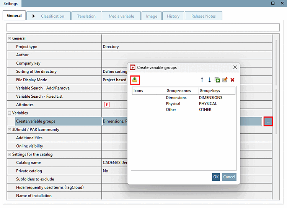Move selected group up with arrow
The height and width of the screenshot is (208, 287).
202,80
